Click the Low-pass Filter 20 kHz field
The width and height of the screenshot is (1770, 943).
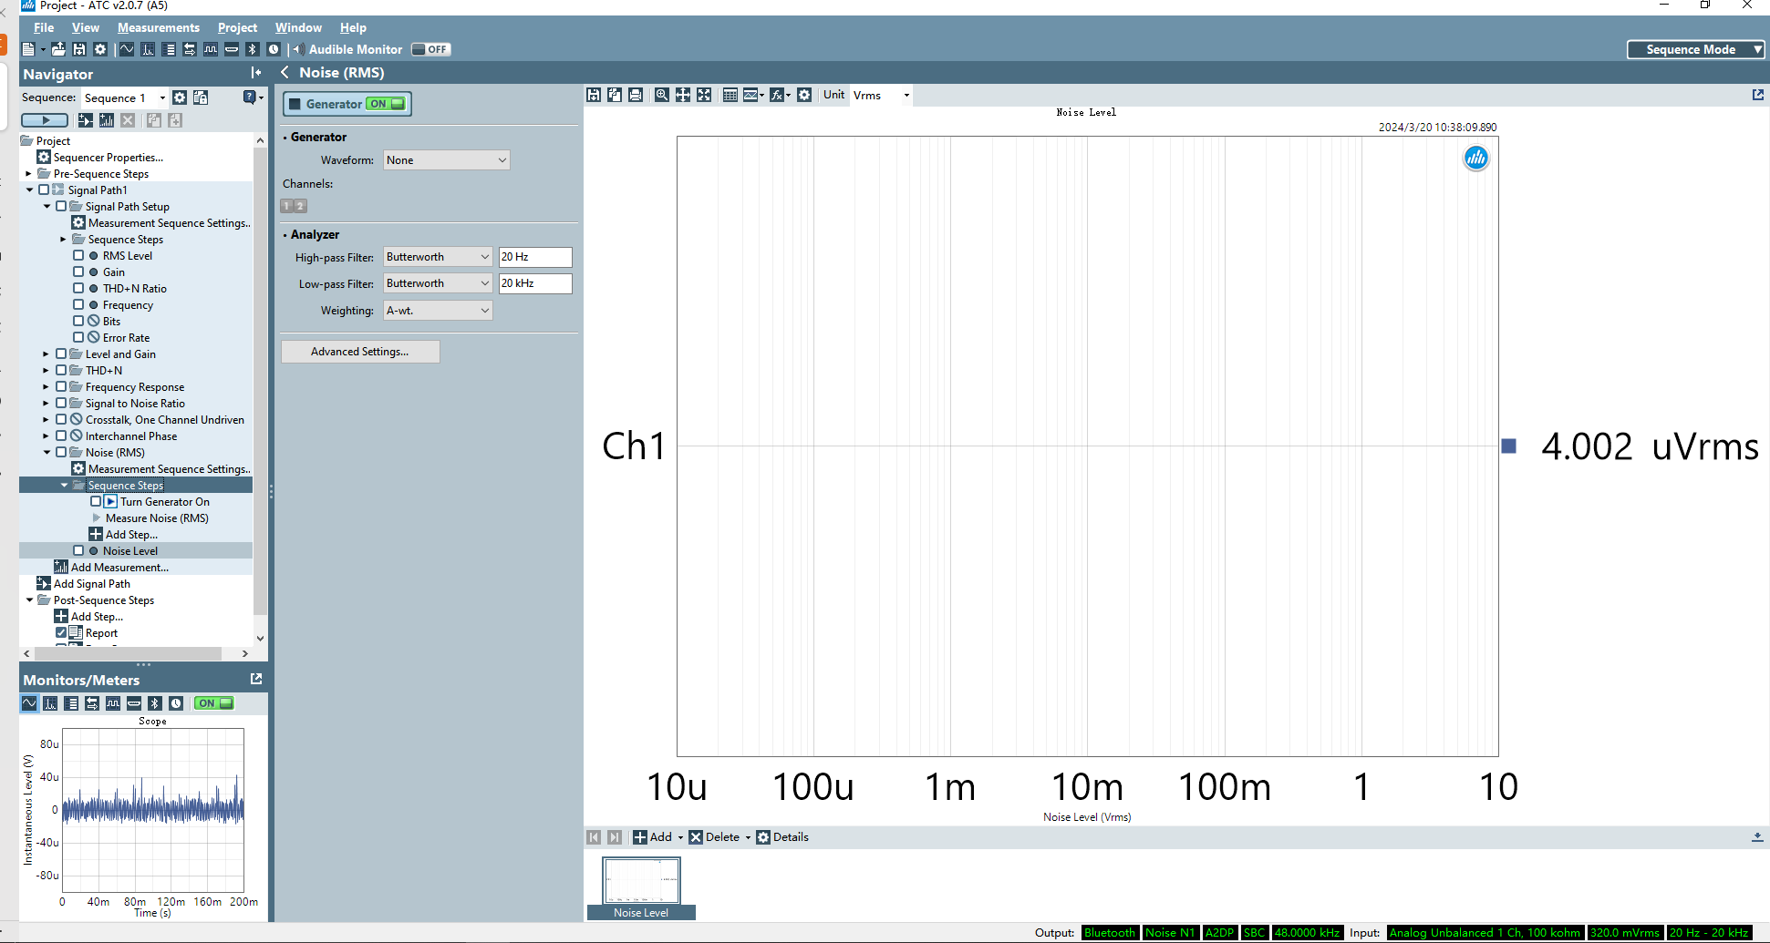click(x=535, y=283)
